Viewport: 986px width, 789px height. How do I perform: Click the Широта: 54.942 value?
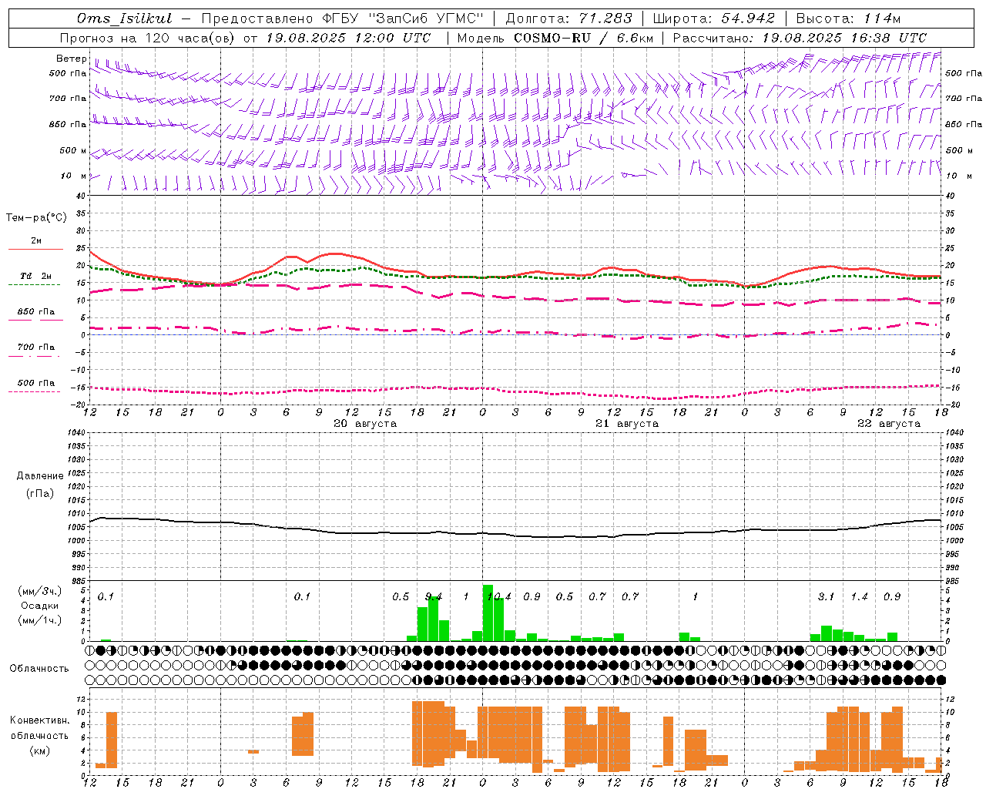(x=713, y=18)
